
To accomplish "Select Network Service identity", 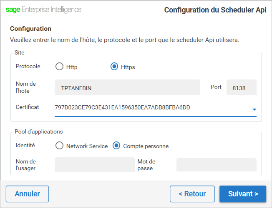I will 59,146.
